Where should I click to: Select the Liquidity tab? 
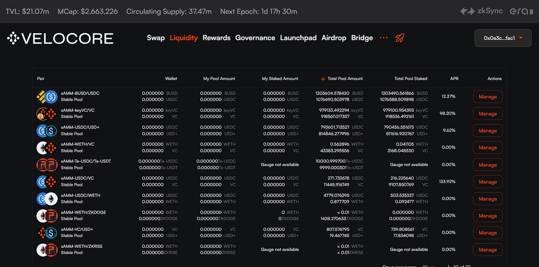coord(184,38)
